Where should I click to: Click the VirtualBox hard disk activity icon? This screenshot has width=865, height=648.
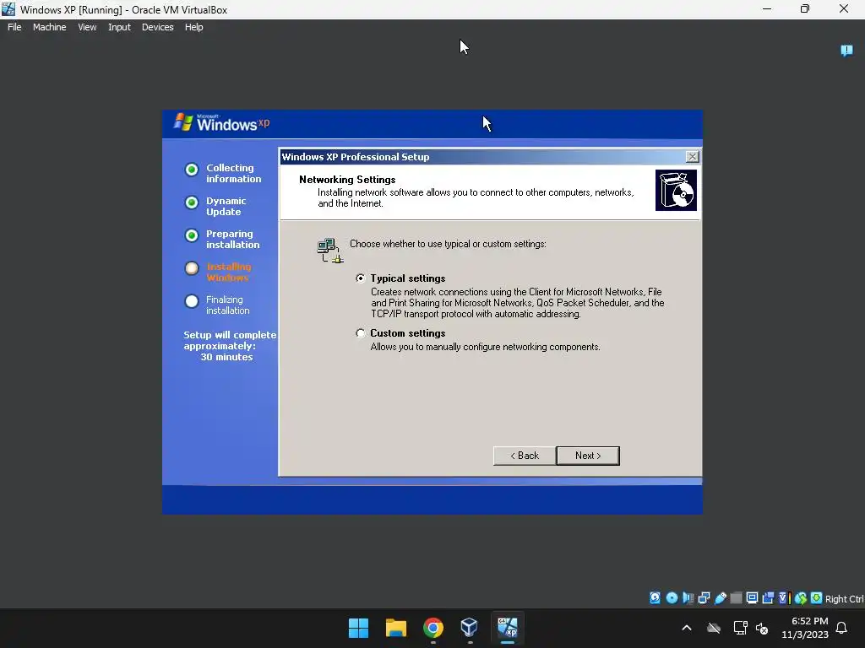pyautogui.click(x=655, y=598)
